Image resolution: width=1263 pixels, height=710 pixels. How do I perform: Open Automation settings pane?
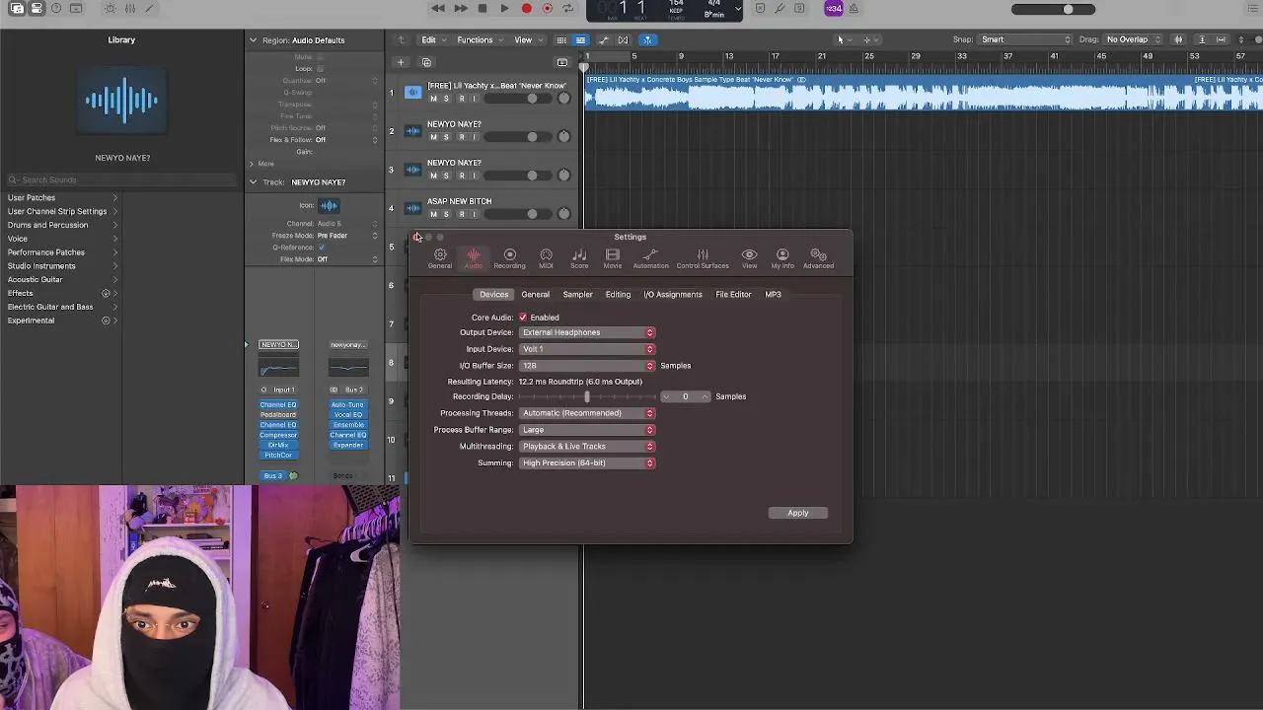[x=650, y=258]
